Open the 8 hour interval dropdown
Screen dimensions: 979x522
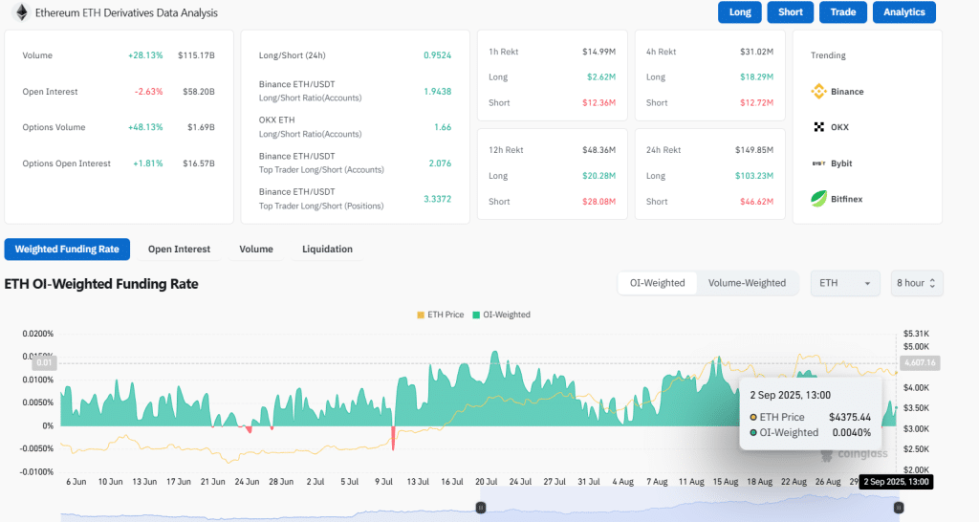pyautogui.click(x=917, y=283)
